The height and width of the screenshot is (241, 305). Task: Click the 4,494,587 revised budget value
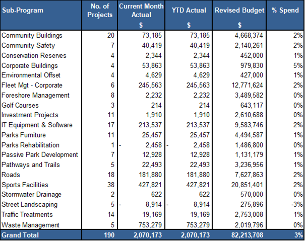(x=249, y=135)
